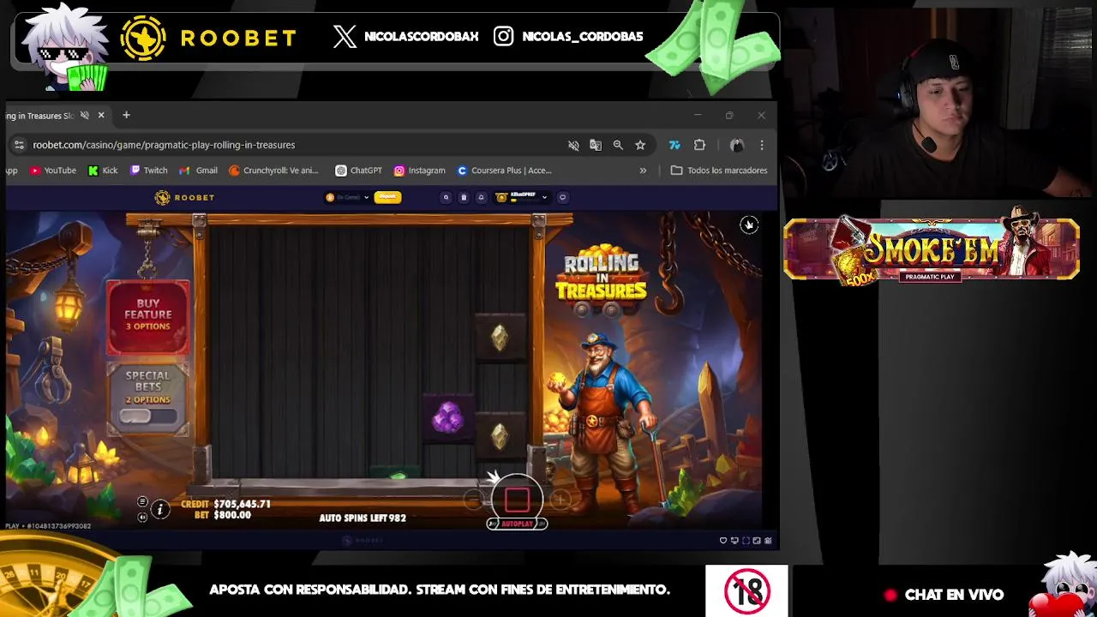
Task: Open the Todos los marcadores folder
Action: [x=719, y=171]
